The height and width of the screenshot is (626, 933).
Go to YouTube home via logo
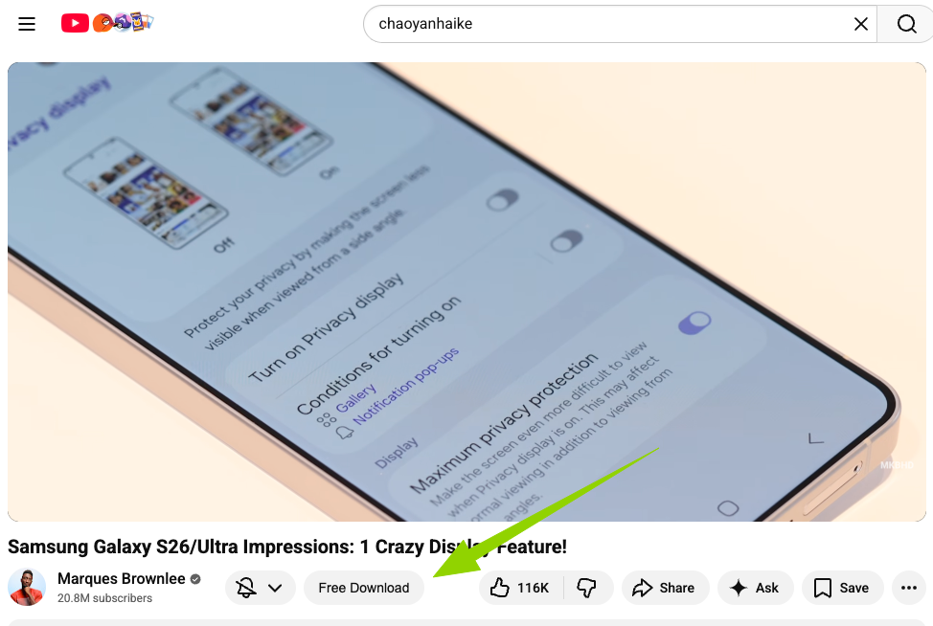point(107,23)
